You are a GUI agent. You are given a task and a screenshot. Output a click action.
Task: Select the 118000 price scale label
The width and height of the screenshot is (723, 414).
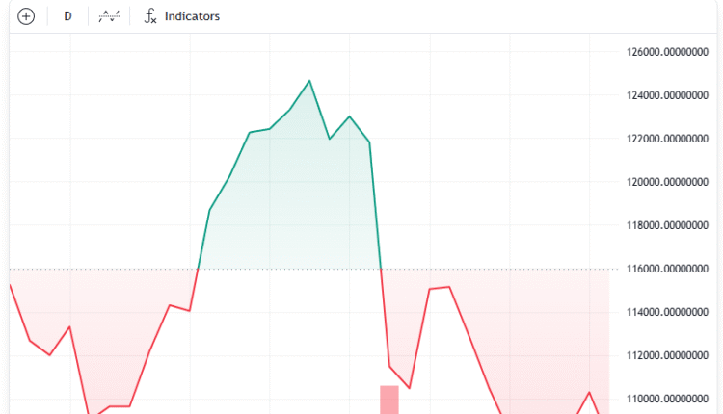pyautogui.click(x=664, y=225)
